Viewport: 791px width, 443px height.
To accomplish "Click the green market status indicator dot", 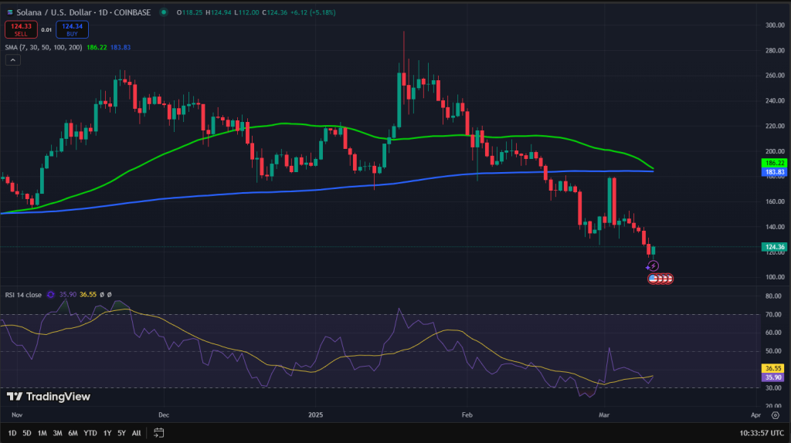I will [164, 12].
